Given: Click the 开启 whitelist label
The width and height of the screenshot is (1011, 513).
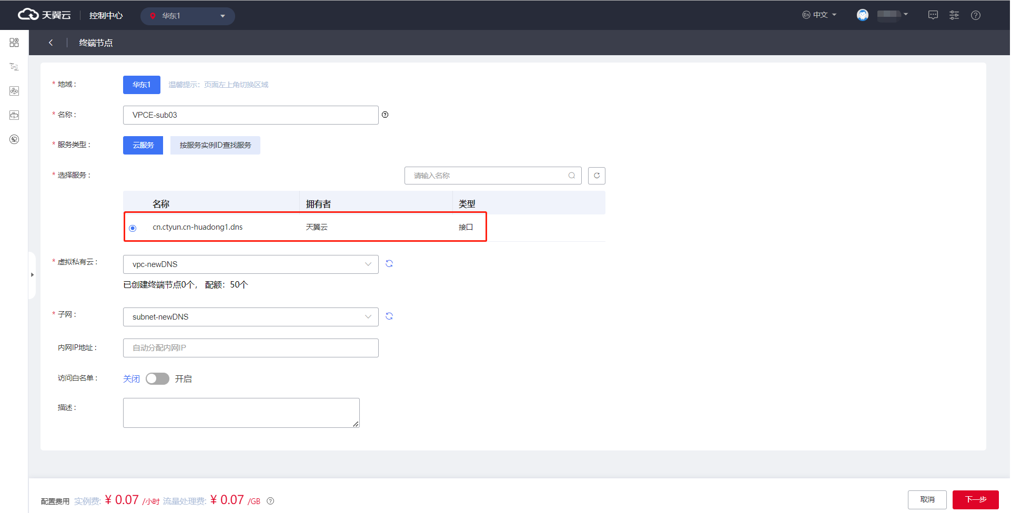Looking at the screenshot, I should click(183, 379).
